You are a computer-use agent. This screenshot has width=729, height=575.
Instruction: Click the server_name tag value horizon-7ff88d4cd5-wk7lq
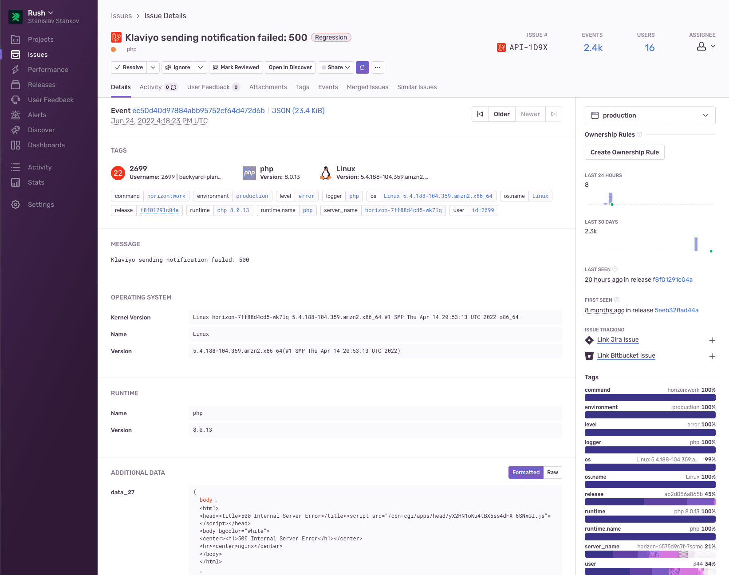point(403,210)
